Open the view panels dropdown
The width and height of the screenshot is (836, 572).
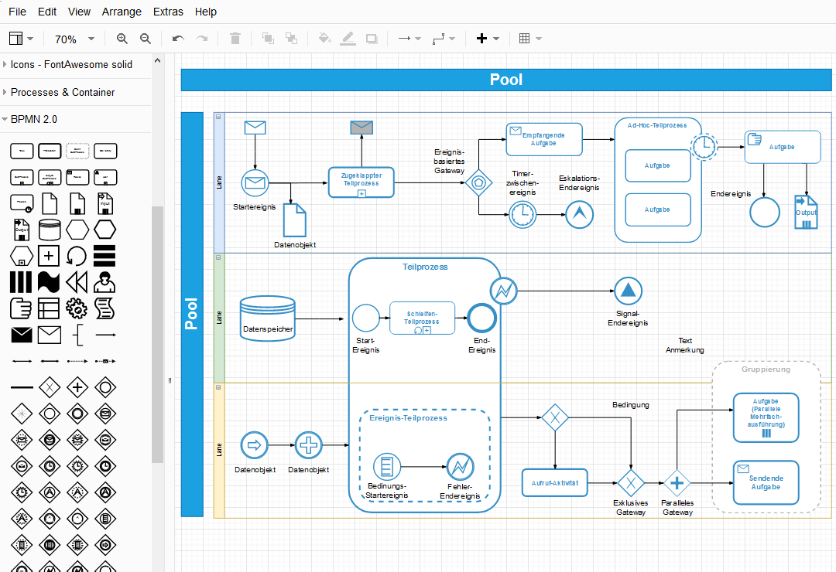(22, 39)
